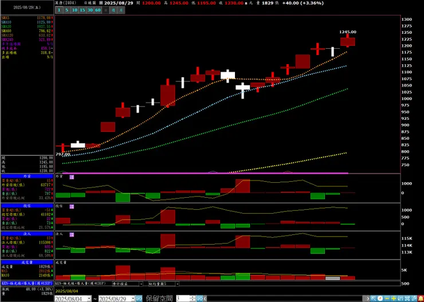424x302 pixels.
Task: Click the resize-window icon in bottom toolbar
Action: 400,299
